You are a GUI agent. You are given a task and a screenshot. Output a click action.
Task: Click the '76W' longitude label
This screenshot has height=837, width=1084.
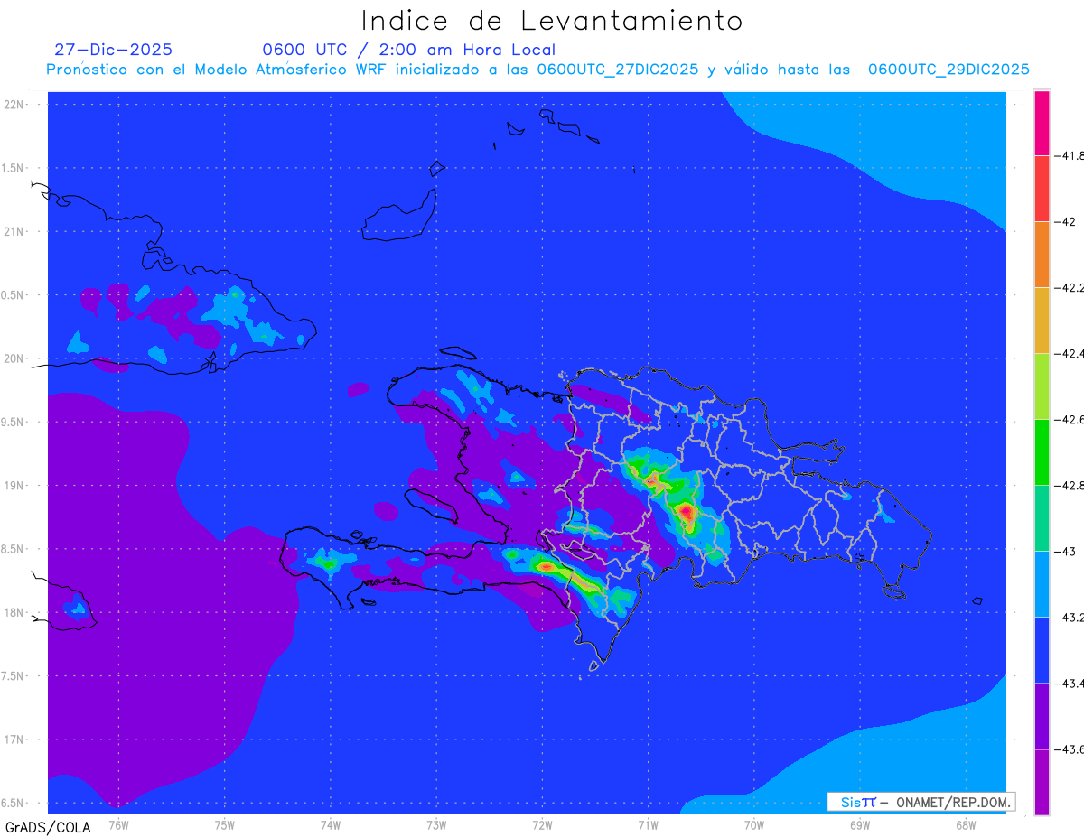[117, 825]
